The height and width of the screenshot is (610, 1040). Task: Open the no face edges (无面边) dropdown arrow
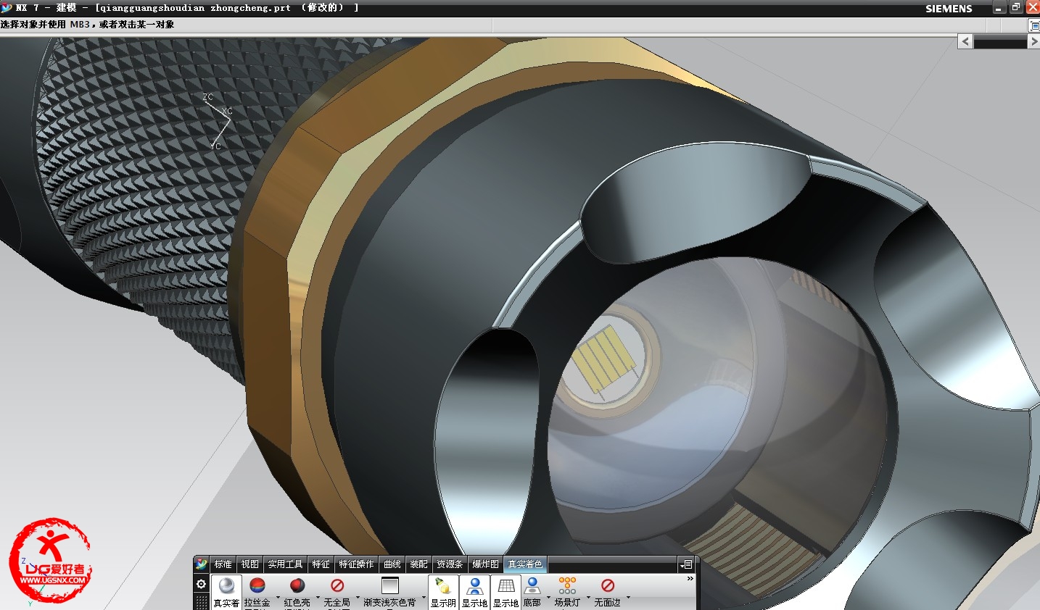point(628,598)
